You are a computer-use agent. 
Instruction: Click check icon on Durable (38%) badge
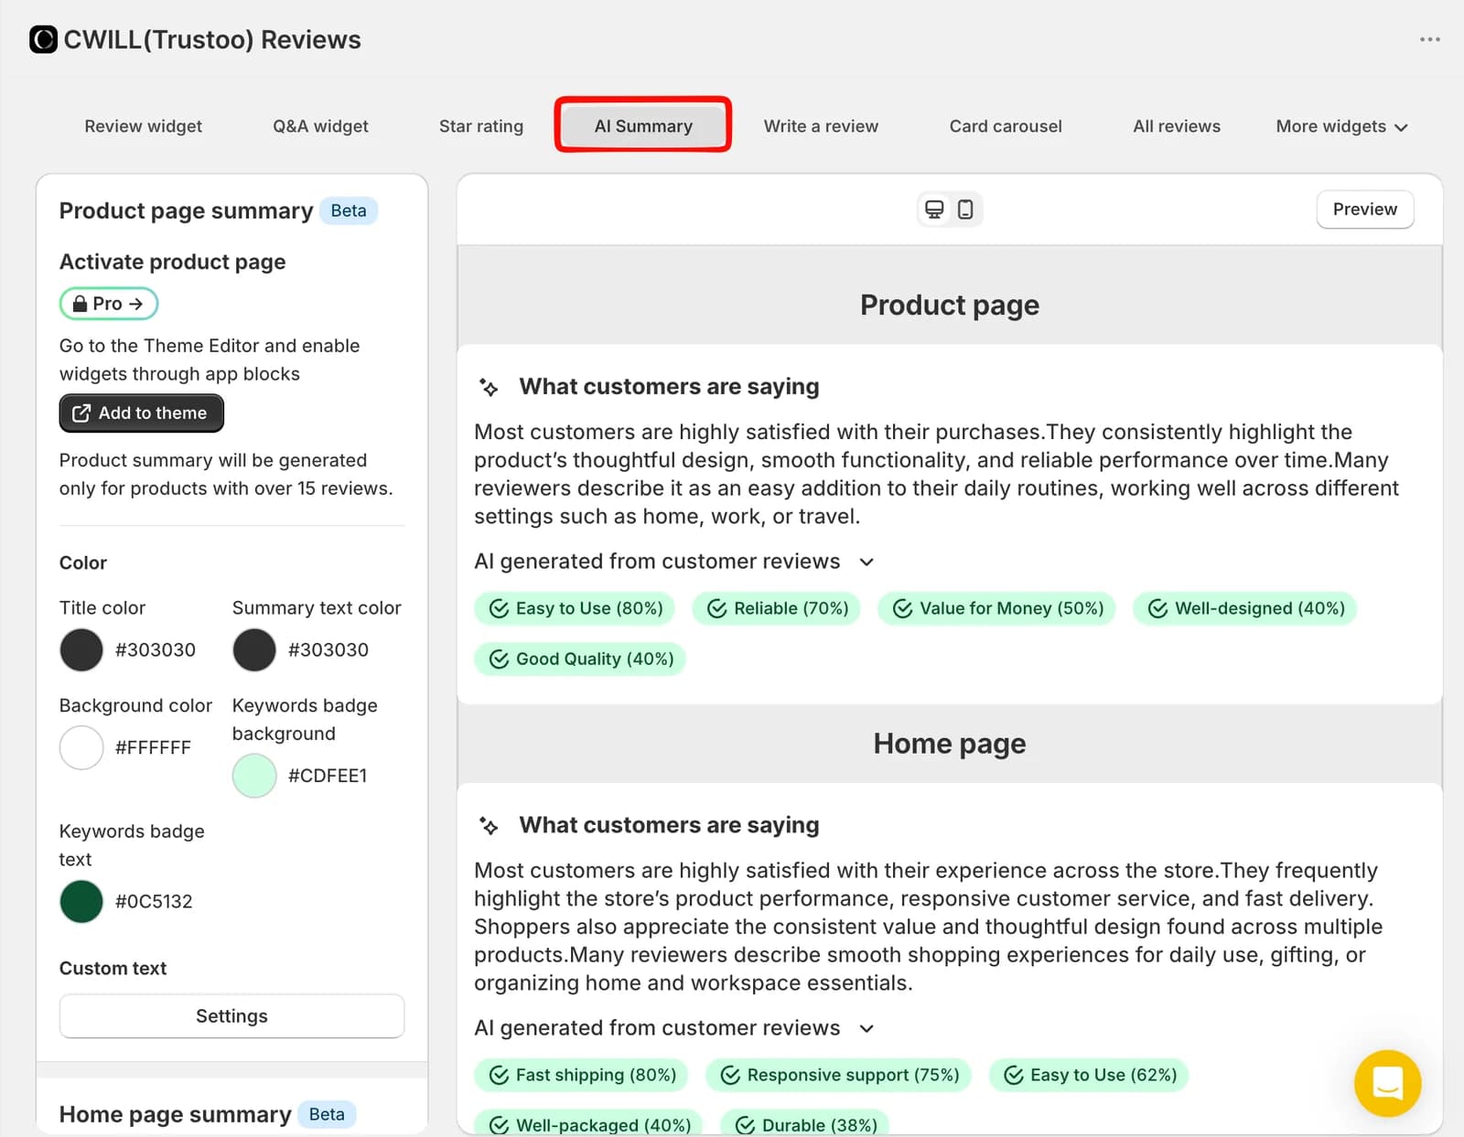746,1126
